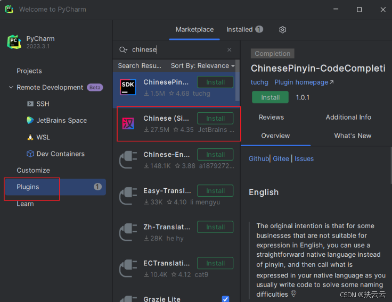Click the description panel scrollbar
Screen dimensions: 392x302
tap(391, 165)
